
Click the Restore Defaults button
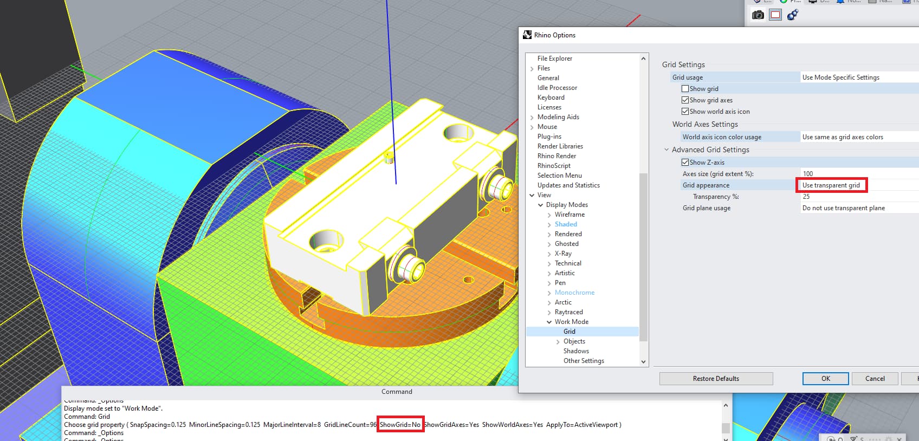click(x=716, y=379)
